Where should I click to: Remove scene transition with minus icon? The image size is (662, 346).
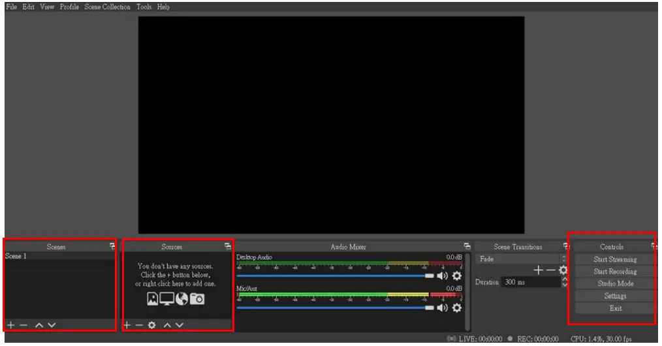pyautogui.click(x=550, y=270)
